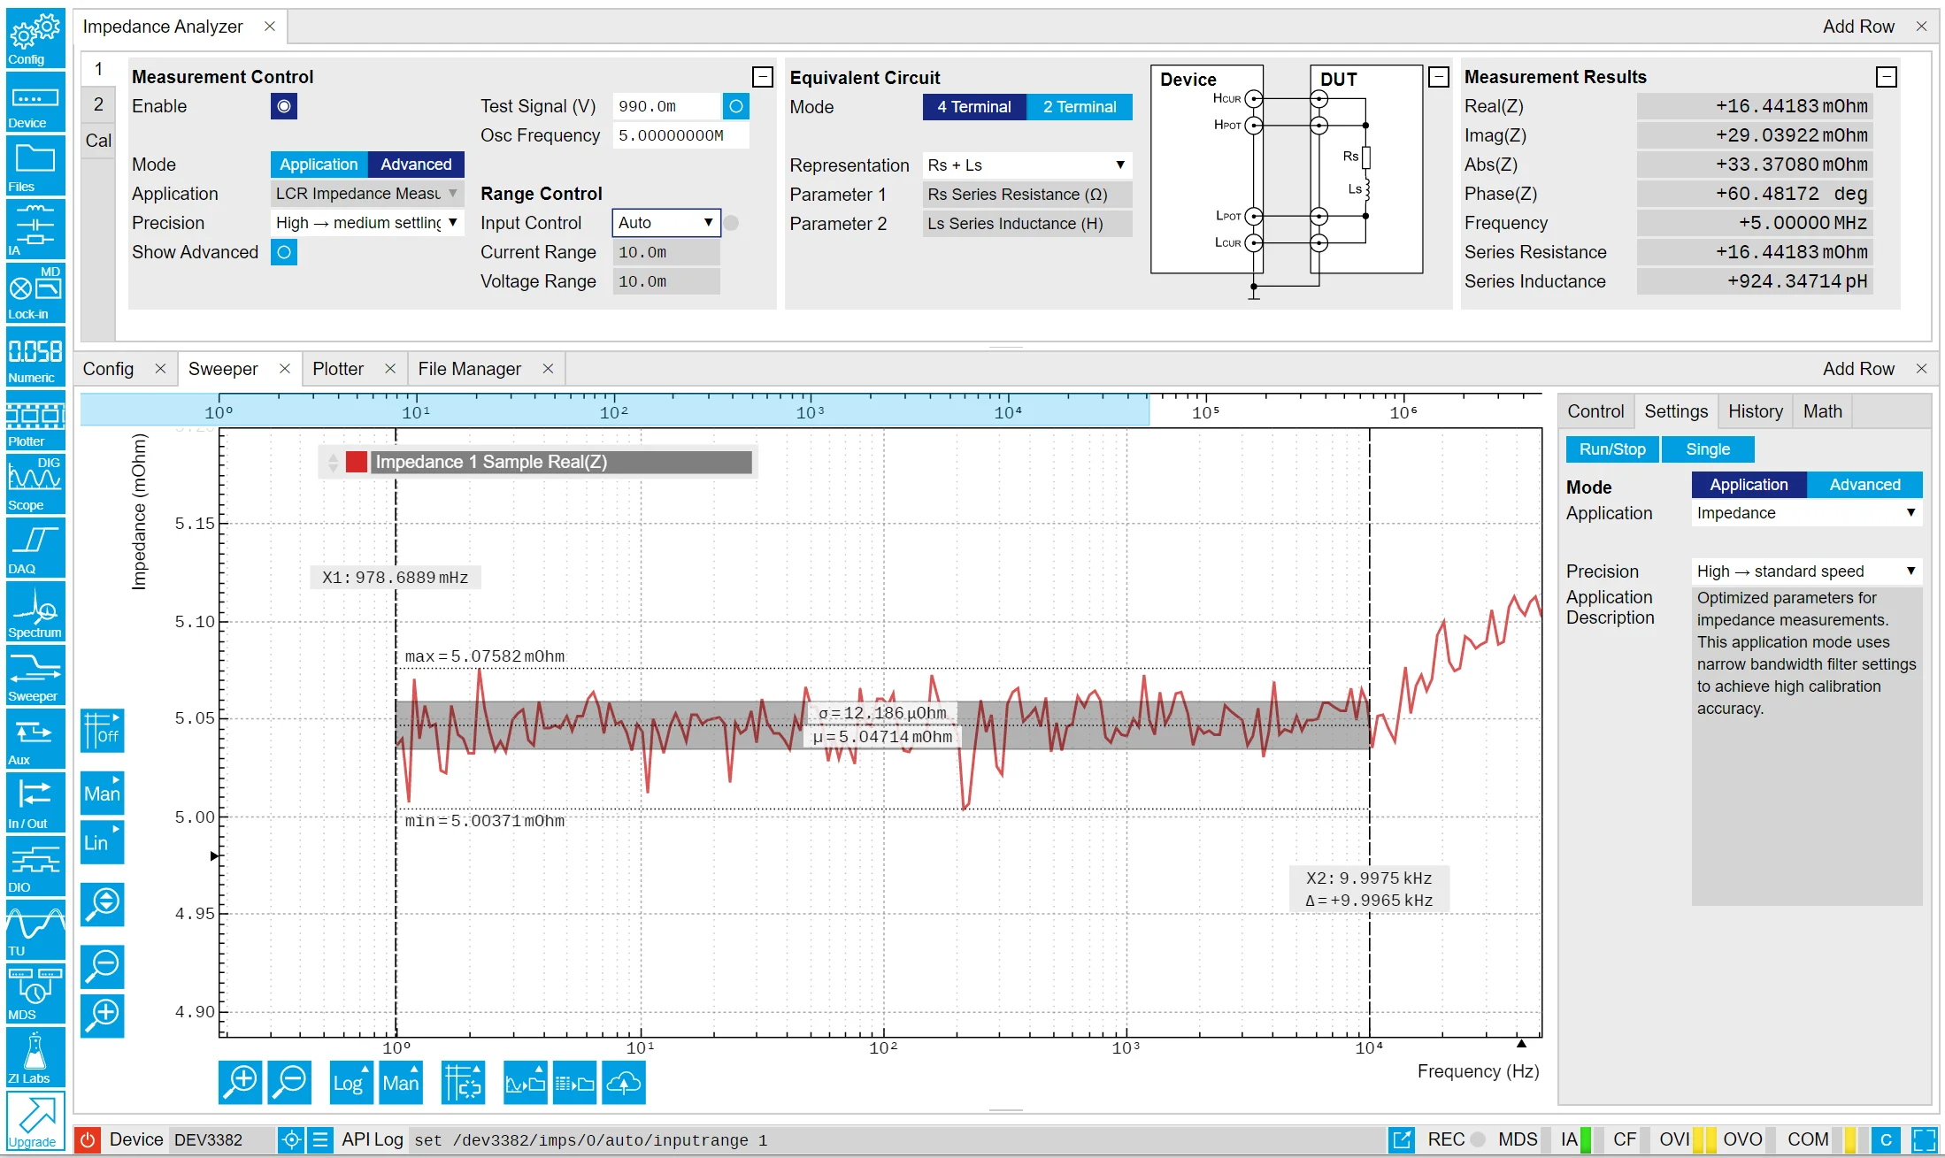The height and width of the screenshot is (1158, 1945).
Task: Open the Files sidebar icon
Action: point(35,165)
